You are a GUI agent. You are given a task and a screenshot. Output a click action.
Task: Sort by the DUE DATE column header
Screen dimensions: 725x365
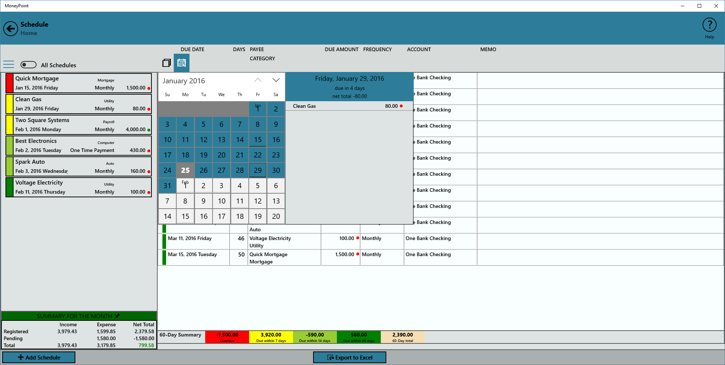192,49
